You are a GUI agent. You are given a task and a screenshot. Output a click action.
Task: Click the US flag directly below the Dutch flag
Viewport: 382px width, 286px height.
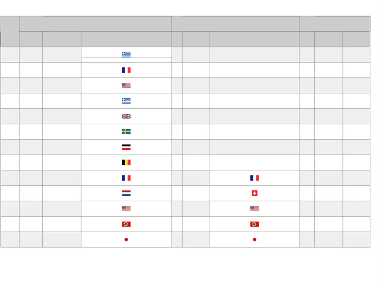(x=126, y=208)
